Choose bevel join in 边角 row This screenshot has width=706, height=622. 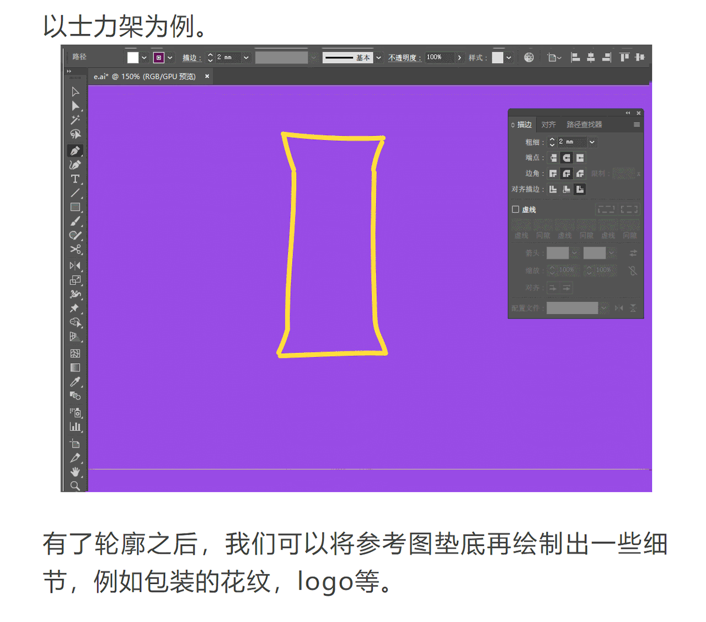580,173
